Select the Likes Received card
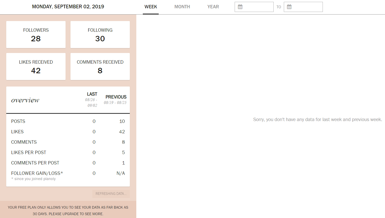The width and height of the screenshot is (385, 218). tap(36, 67)
